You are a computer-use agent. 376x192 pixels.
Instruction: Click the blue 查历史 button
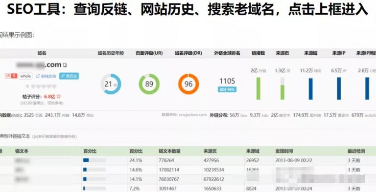pyautogui.click(x=69, y=76)
